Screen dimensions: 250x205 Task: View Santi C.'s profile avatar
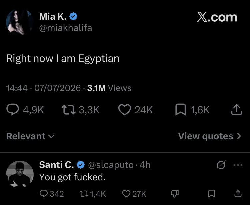20,174
